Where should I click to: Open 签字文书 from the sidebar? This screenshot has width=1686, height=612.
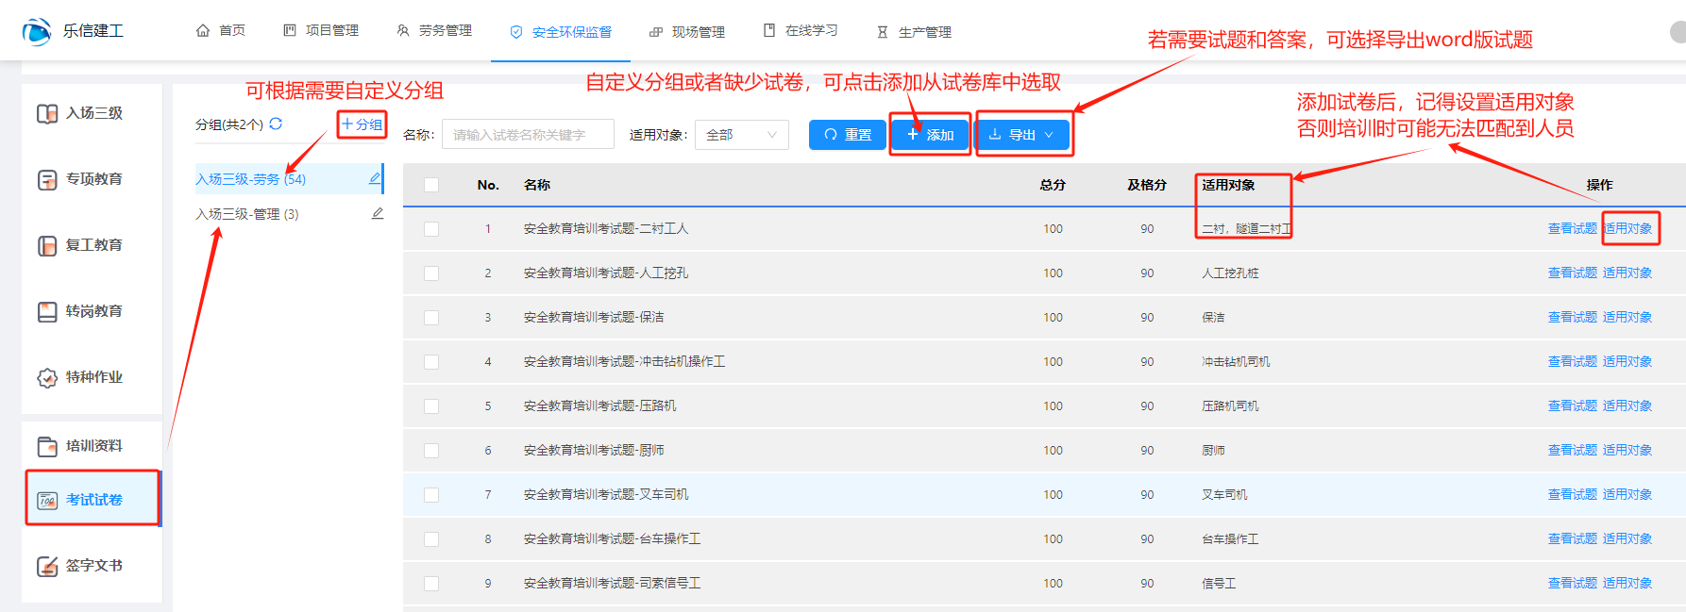click(93, 566)
